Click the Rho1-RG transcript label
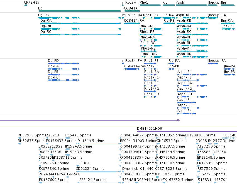The height and width of the screenshot is (184, 237). 149,54
